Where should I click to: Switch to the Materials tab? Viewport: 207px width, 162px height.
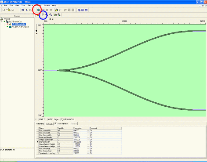click(49, 124)
